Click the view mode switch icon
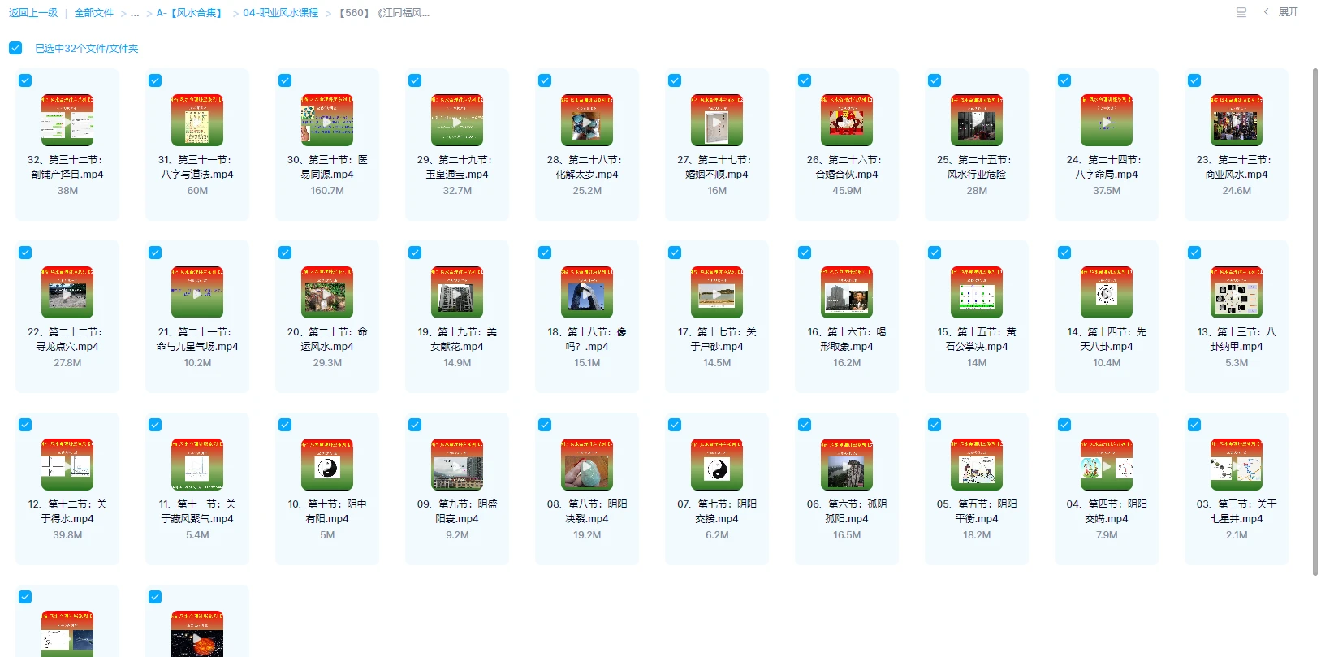 coord(1241,12)
